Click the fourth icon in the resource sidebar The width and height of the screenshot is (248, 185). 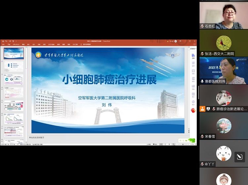193,79
